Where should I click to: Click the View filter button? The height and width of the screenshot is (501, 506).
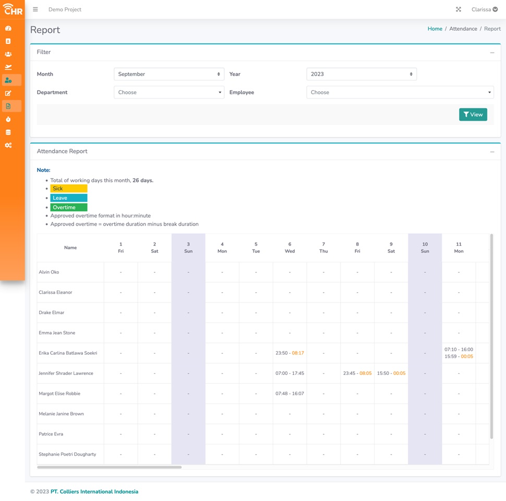pos(473,115)
